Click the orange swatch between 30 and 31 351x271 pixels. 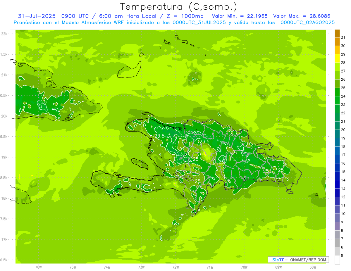338,42
